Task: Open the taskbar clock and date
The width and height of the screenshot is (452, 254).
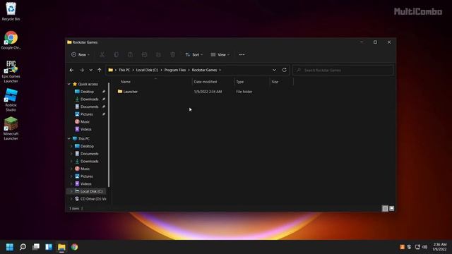Action: click(x=440, y=247)
